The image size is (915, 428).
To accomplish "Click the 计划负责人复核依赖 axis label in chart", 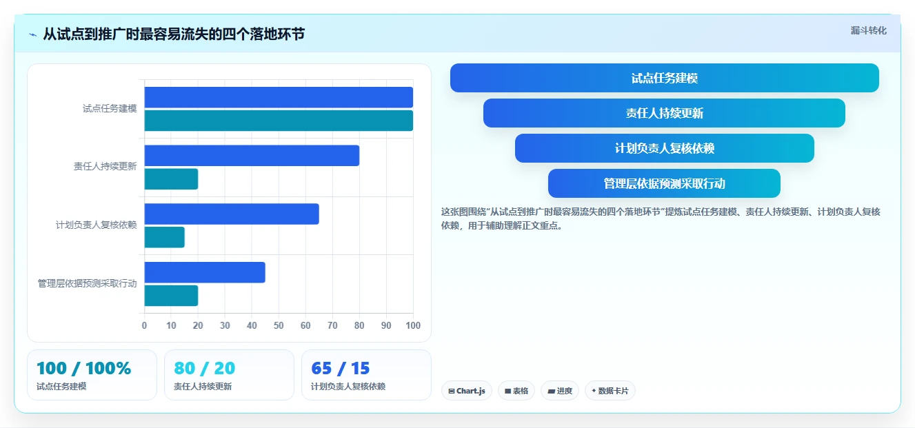I will pyautogui.click(x=97, y=225).
